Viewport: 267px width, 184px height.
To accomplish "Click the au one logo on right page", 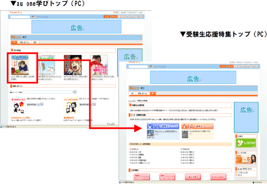I will (x=134, y=88).
